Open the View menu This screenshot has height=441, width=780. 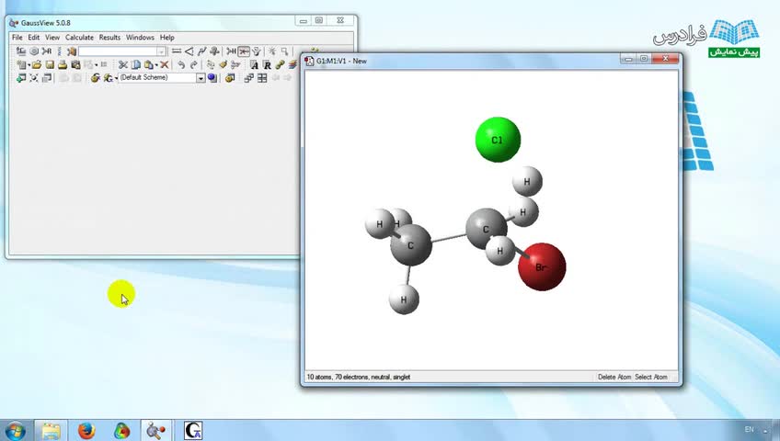pos(52,38)
